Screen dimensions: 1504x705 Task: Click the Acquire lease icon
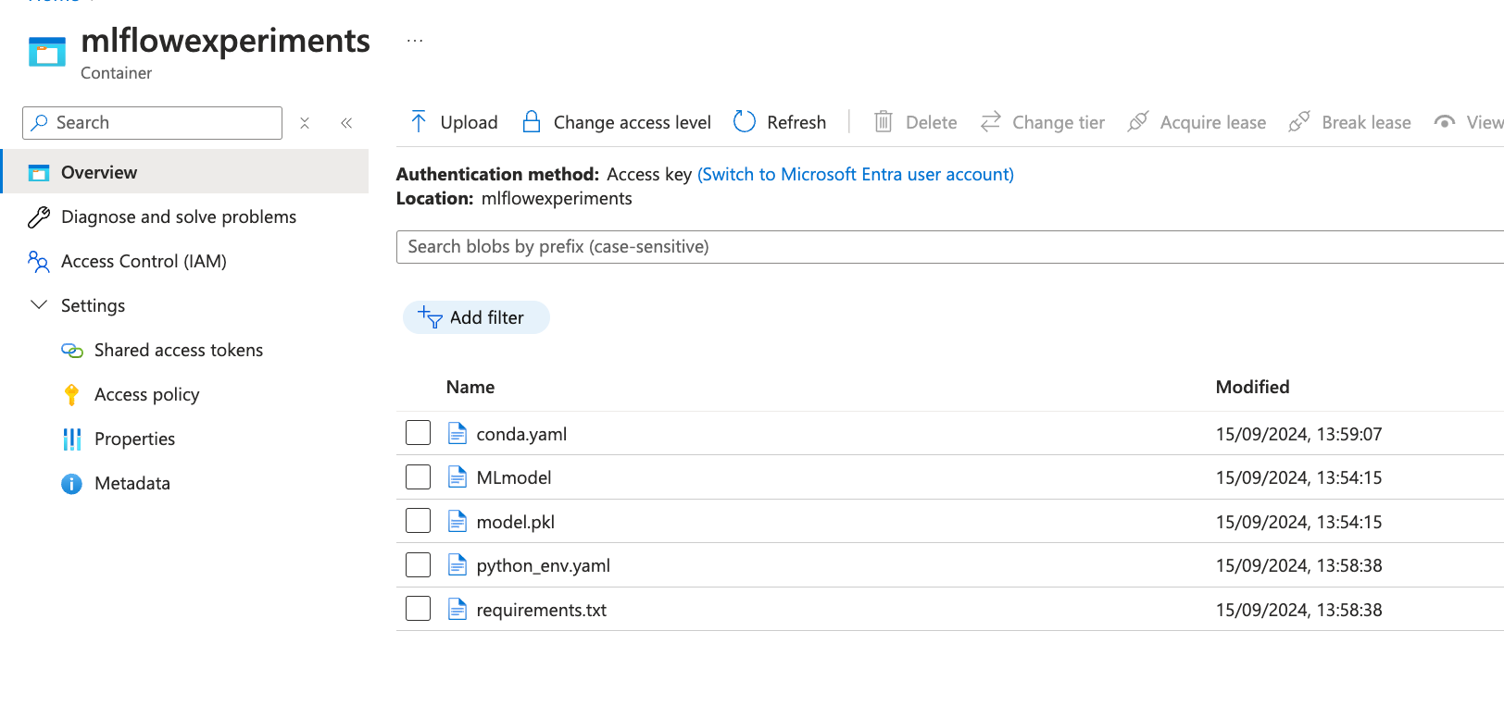click(1138, 122)
